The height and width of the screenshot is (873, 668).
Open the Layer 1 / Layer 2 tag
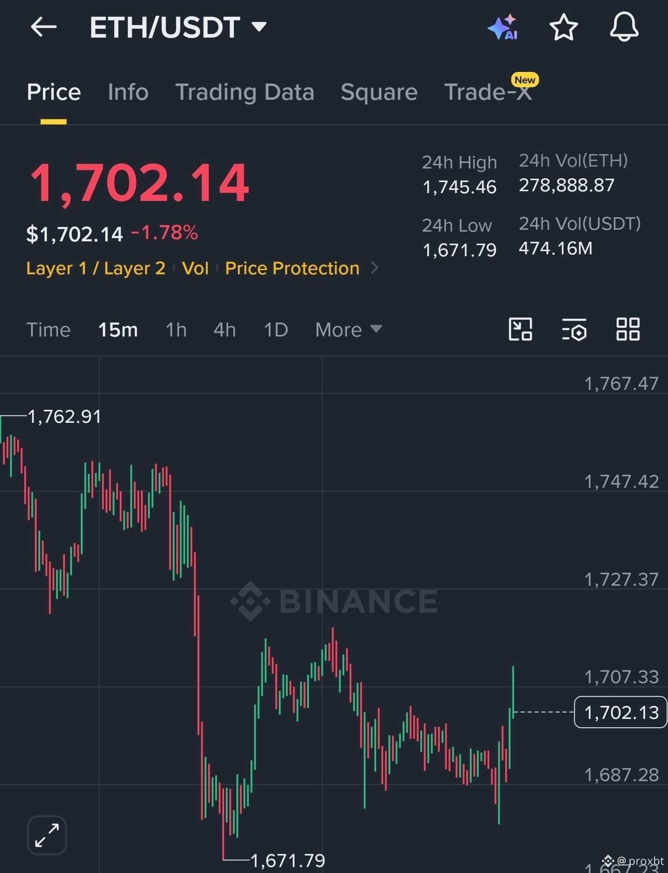pyautogui.click(x=96, y=268)
